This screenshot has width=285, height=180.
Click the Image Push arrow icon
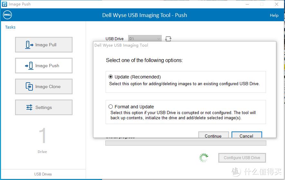coord(29,66)
